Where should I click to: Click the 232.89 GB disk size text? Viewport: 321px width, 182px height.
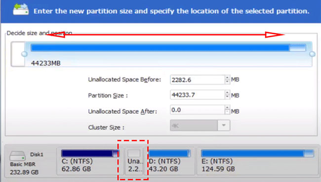tap(24, 172)
